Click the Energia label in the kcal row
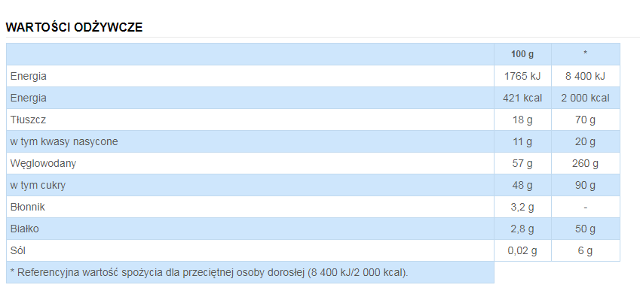Image resolution: width=640 pixels, height=300 pixels. 29,98
